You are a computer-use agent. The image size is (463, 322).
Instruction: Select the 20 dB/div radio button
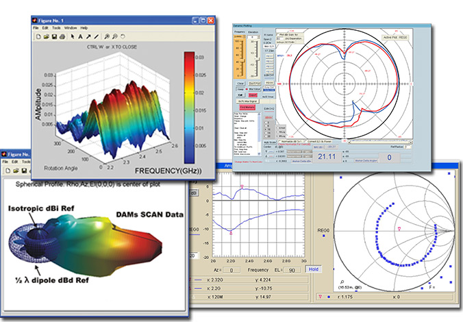tap(266, 136)
